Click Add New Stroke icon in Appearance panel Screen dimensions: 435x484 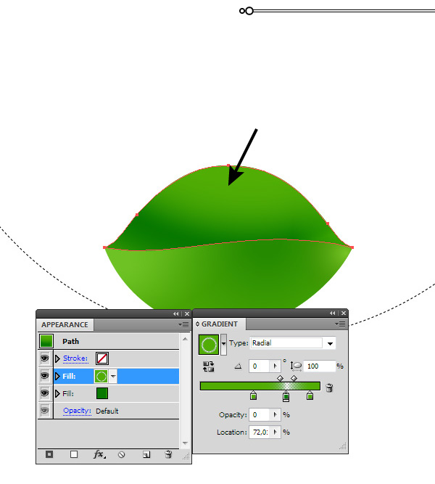click(49, 455)
